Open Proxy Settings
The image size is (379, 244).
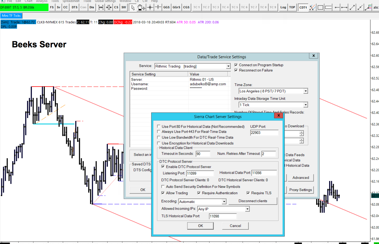pos(301,190)
